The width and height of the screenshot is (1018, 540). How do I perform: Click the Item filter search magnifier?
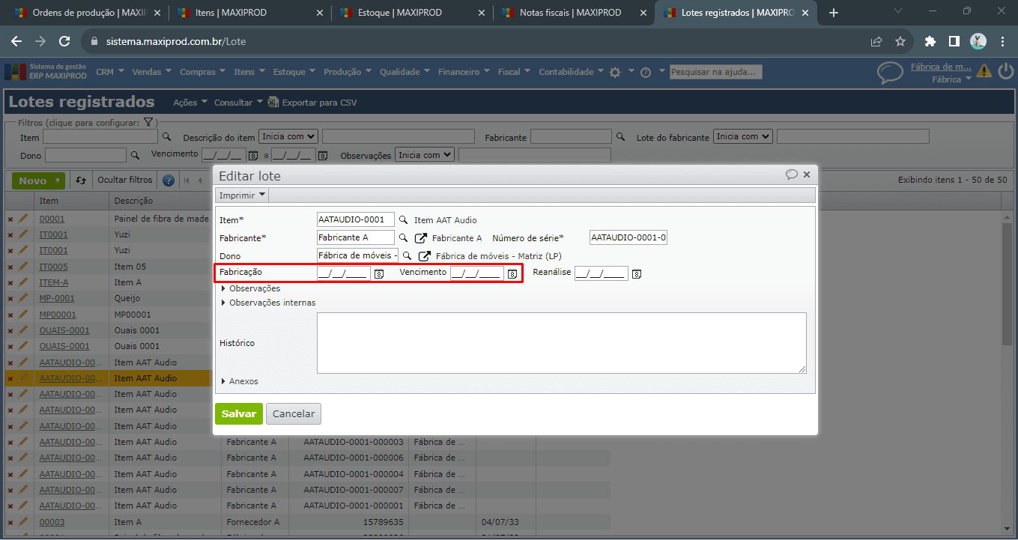(x=167, y=137)
